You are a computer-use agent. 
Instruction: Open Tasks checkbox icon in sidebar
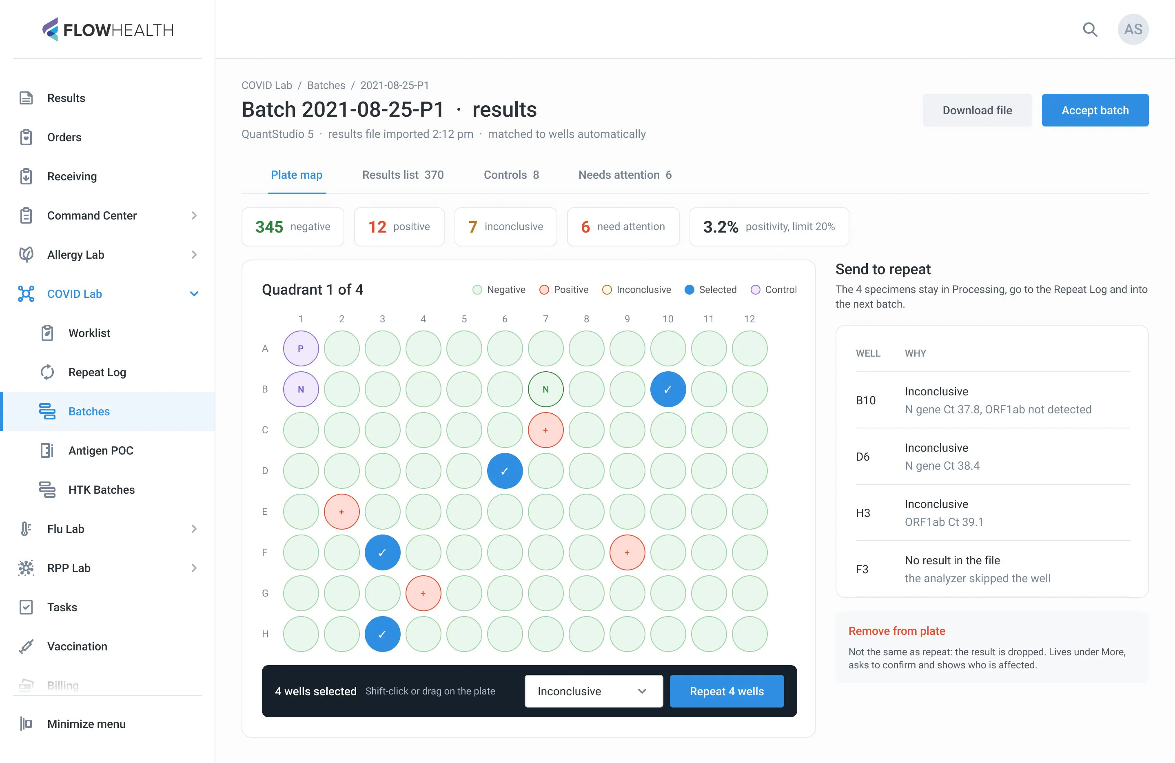[26, 607]
